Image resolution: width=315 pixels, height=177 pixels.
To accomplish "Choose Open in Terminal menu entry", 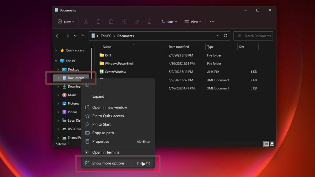I will point(106,152).
